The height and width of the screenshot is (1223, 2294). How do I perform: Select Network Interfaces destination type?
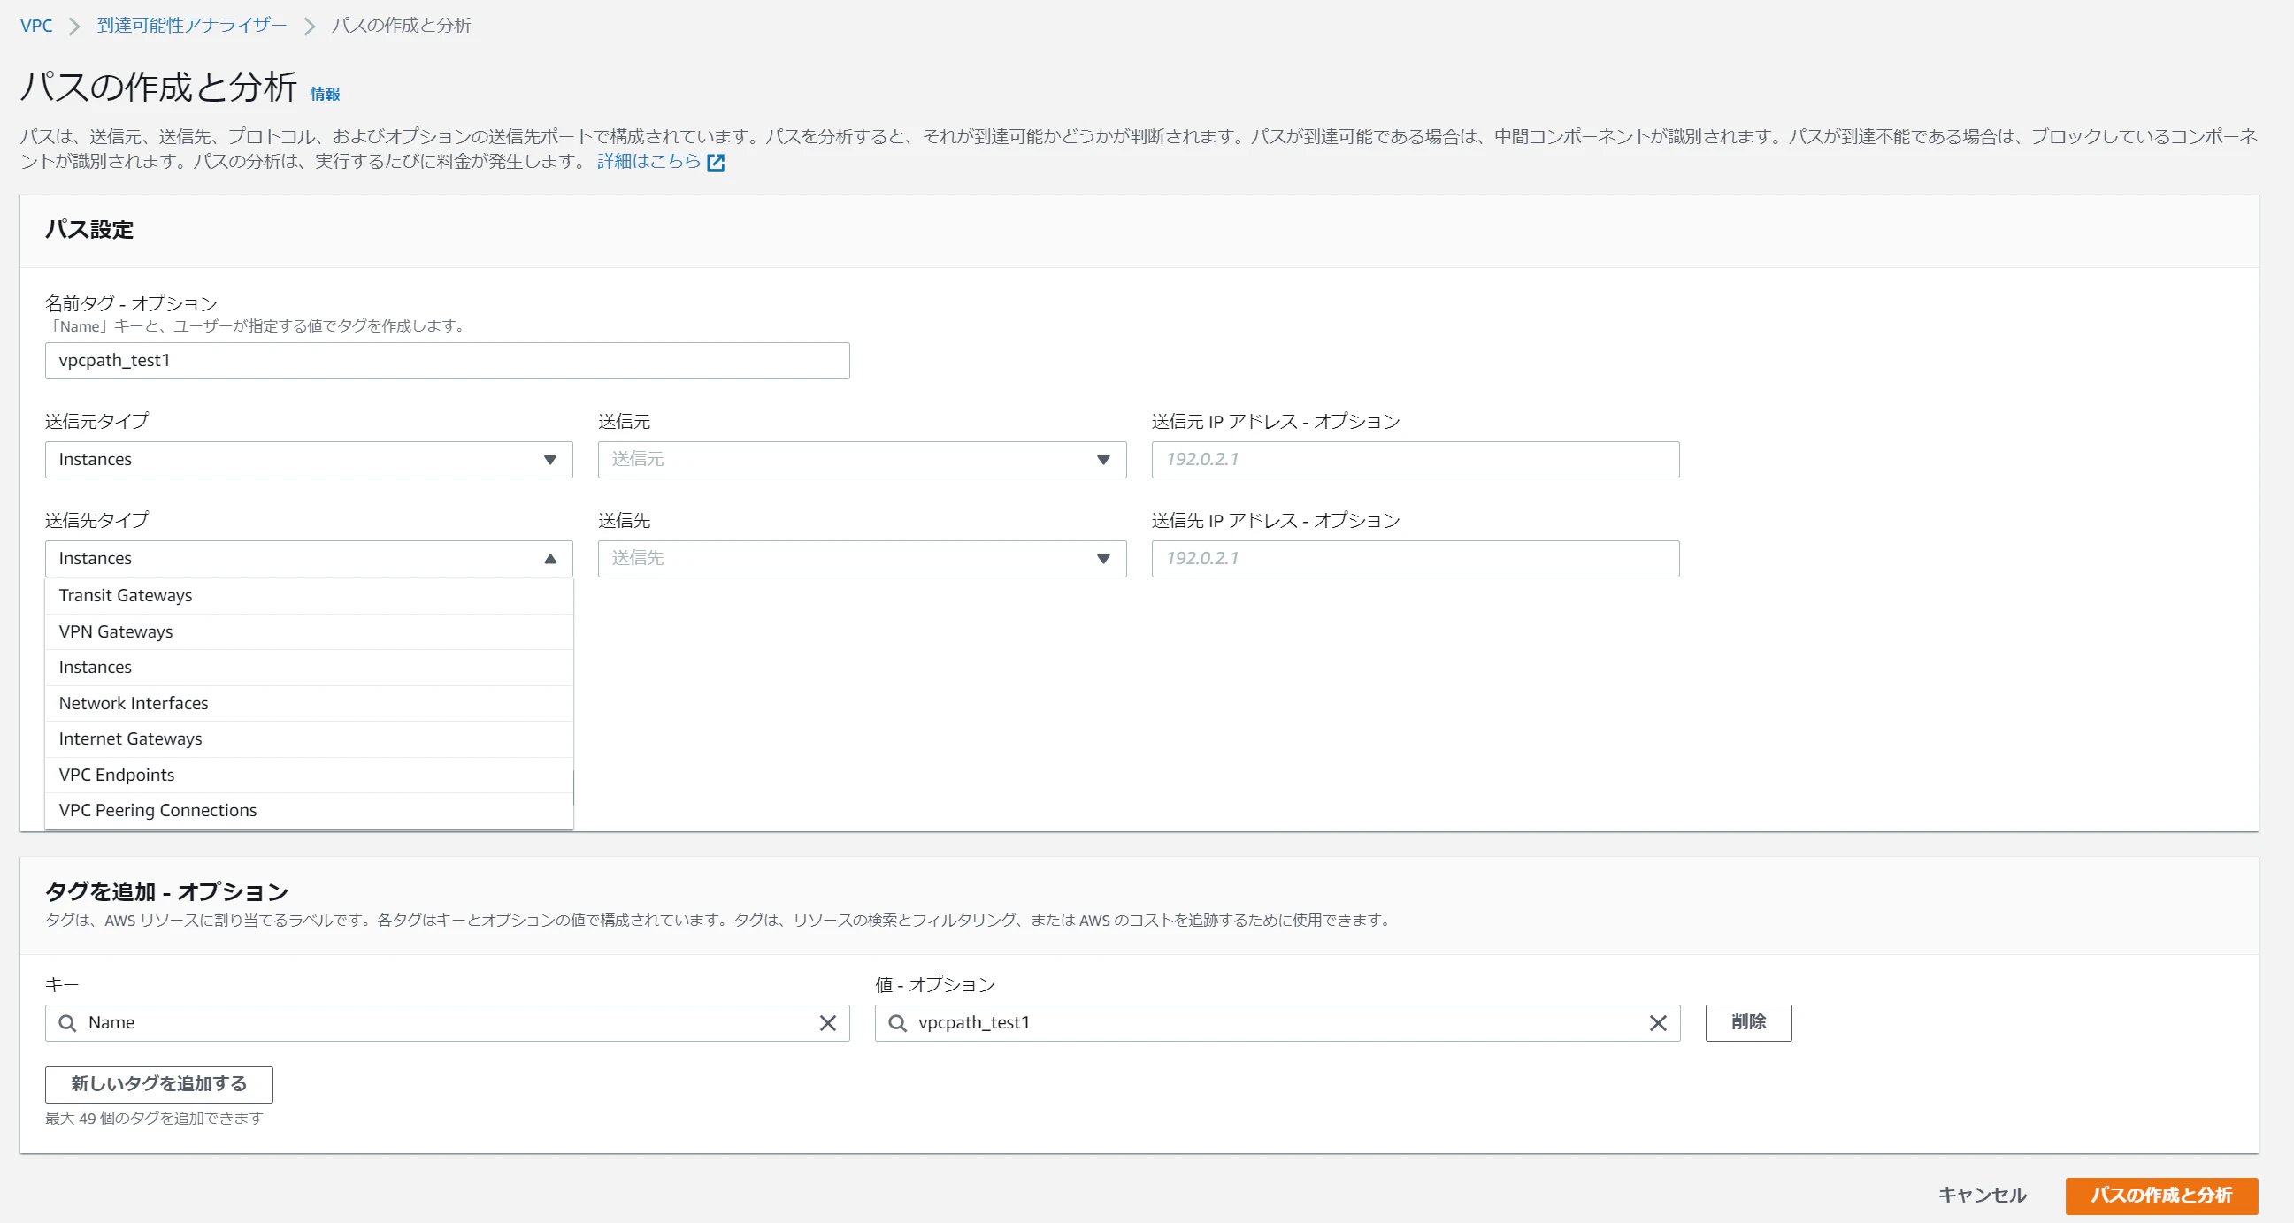click(x=134, y=703)
